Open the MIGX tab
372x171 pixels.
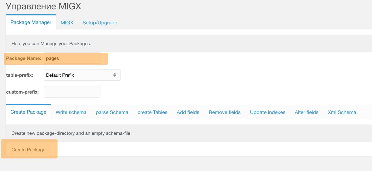click(67, 23)
